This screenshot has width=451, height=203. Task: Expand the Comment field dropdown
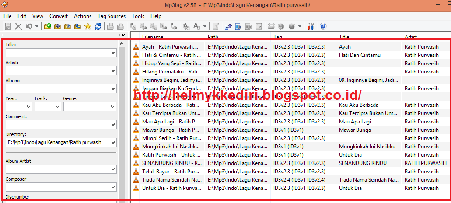113,125
